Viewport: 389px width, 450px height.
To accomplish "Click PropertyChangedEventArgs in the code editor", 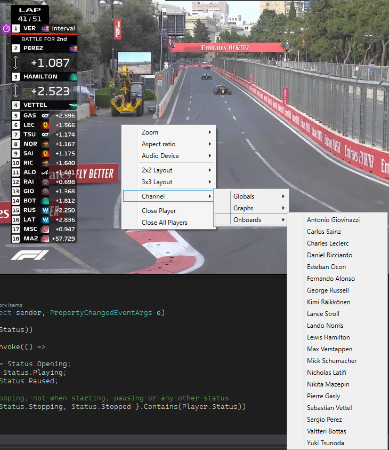I will click(x=101, y=312).
